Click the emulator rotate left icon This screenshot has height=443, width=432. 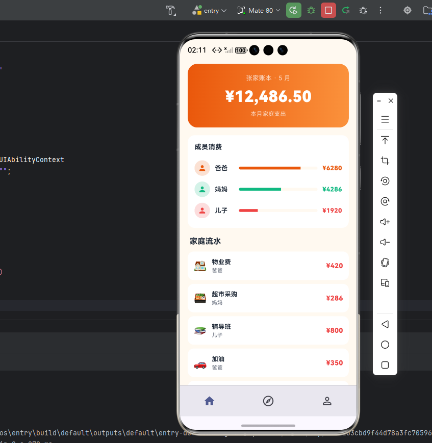[385, 181]
